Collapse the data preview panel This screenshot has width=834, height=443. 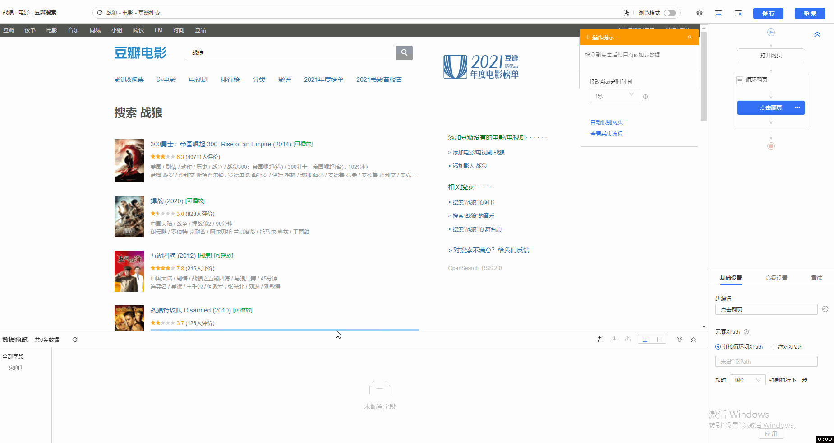click(694, 340)
